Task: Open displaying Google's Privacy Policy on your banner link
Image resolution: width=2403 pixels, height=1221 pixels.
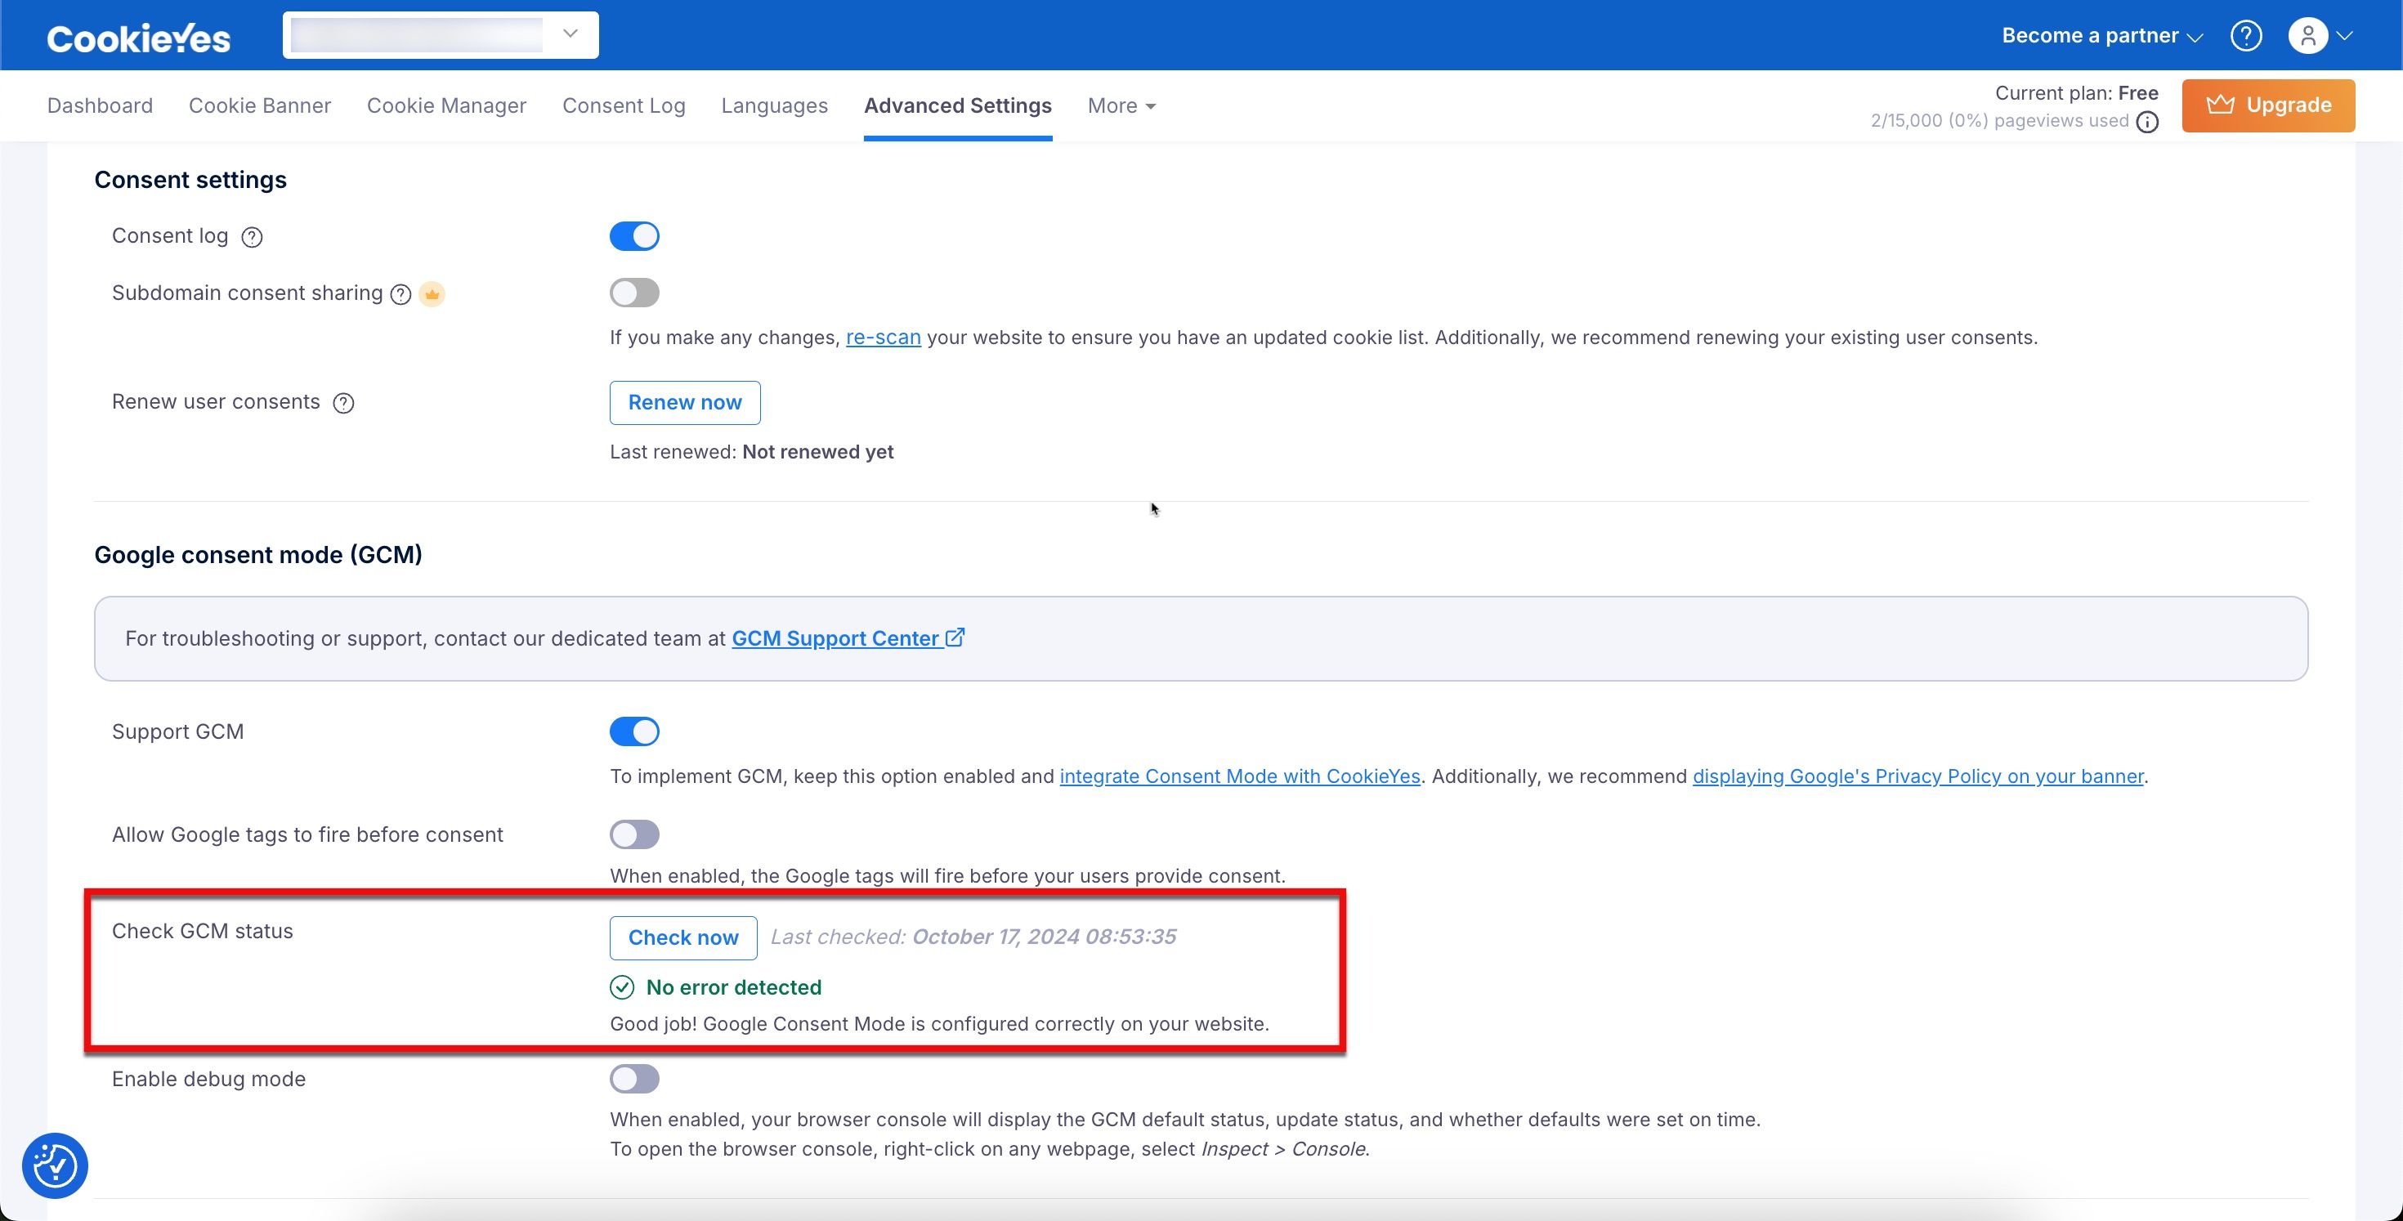Action: (x=1918, y=776)
